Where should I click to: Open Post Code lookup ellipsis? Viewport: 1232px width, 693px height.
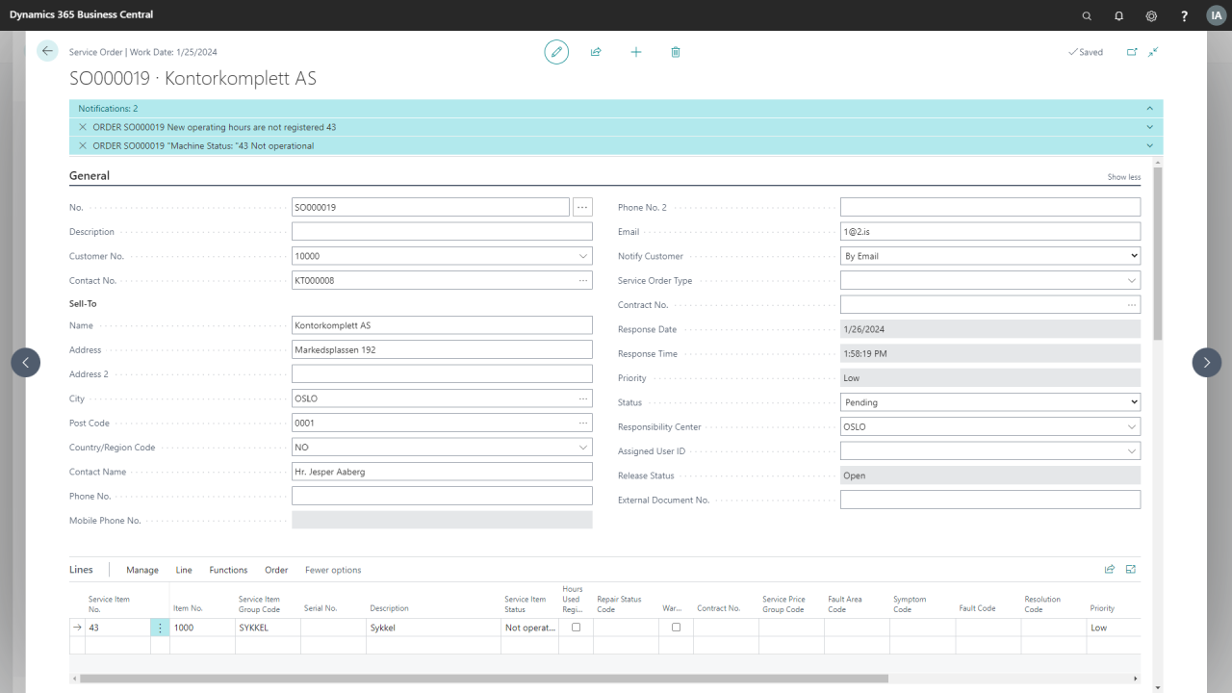[x=582, y=423]
